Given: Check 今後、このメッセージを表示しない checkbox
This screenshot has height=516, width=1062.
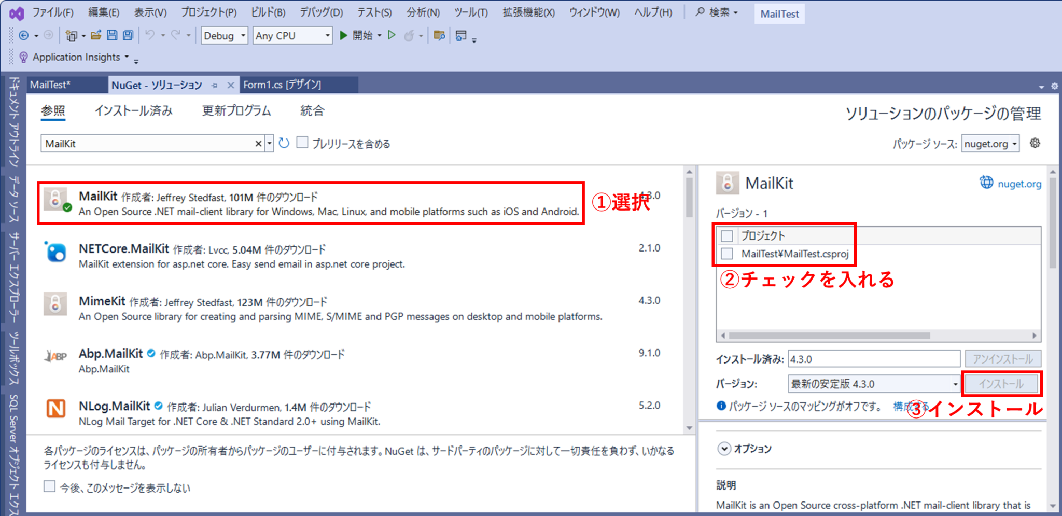Looking at the screenshot, I should tap(49, 486).
